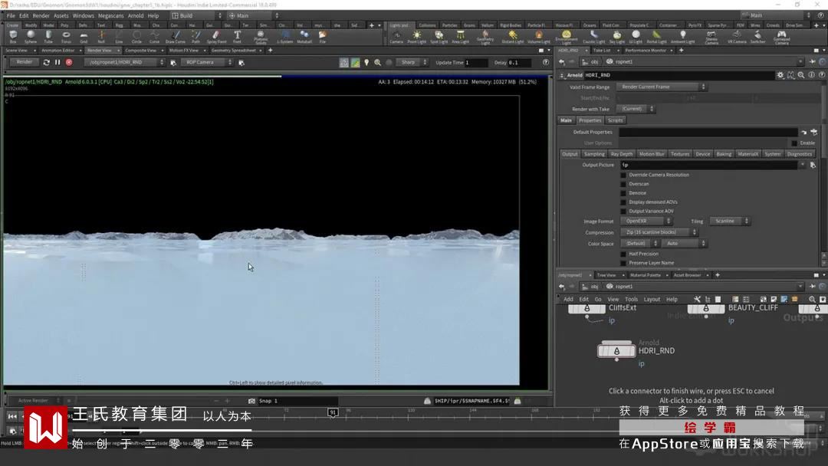Add a Distant Light from shelf
The width and height of the screenshot is (828, 466).
512,37
